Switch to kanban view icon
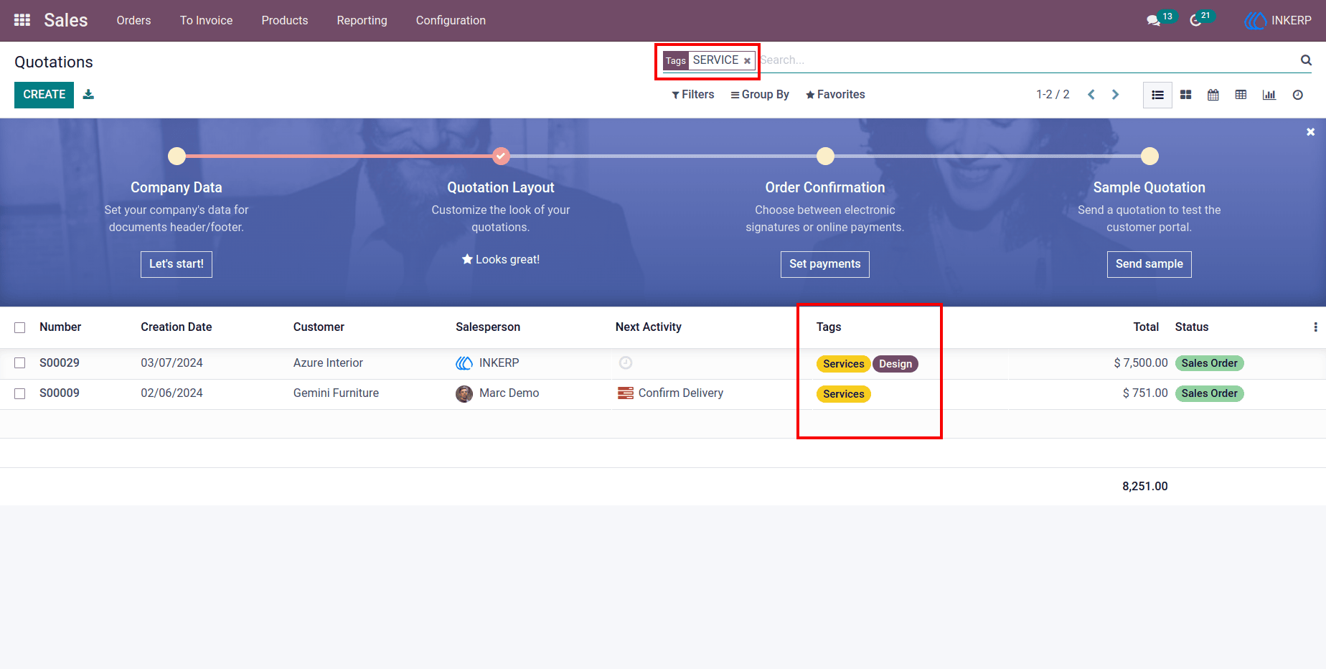The height and width of the screenshot is (669, 1326). pyautogui.click(x=1185, y=95)
